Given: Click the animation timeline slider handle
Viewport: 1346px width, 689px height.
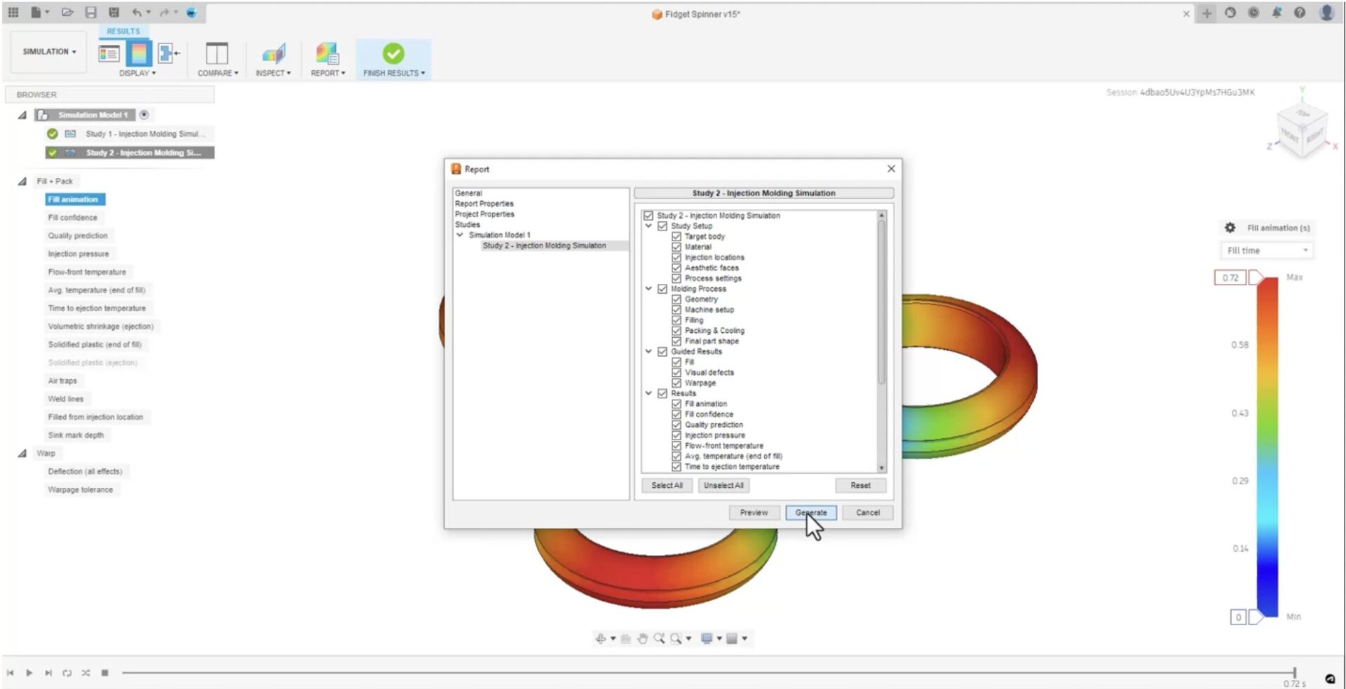Looking at the screenshot, I should pos(1295,673).
